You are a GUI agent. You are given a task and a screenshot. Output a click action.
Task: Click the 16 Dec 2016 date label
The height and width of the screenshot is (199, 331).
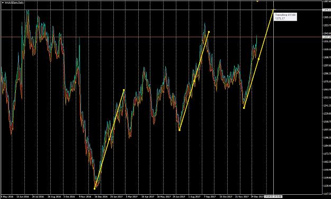coord(101,197)
